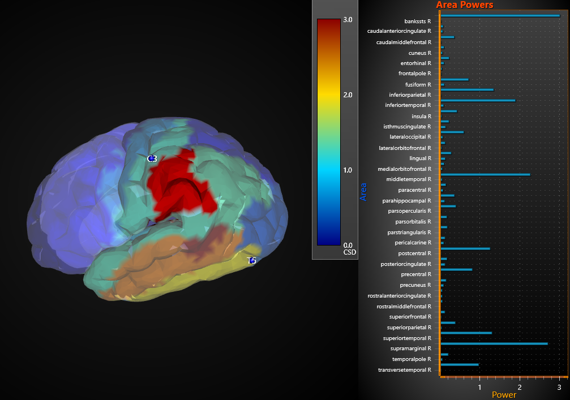Select bankssts R area label

coord(417,21)
